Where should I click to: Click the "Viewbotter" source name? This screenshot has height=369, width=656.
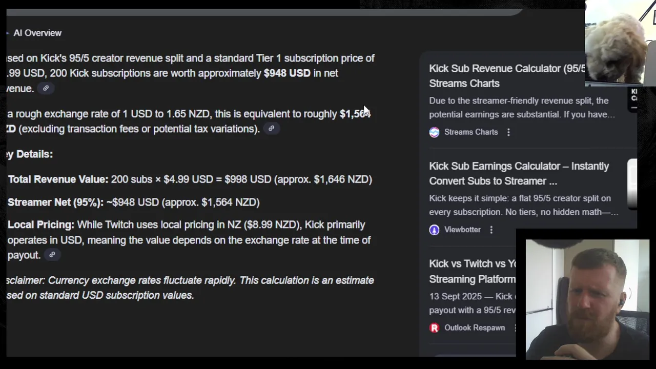pos(462,230)
